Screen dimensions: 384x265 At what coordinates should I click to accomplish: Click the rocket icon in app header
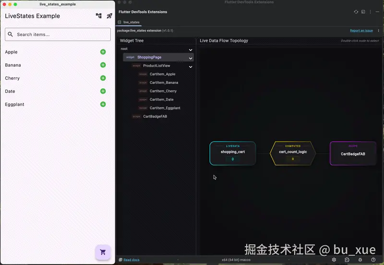[x=109, y=16]
